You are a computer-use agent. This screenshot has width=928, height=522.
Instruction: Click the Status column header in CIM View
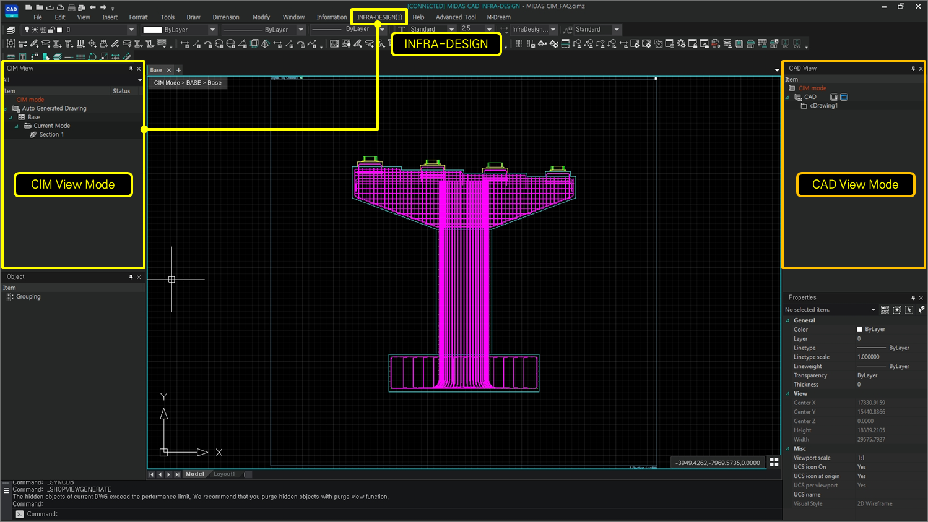point(121,91)
